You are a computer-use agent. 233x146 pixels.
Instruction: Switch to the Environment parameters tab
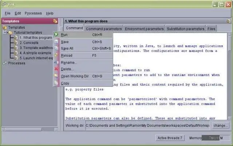(x=144, y=29)
